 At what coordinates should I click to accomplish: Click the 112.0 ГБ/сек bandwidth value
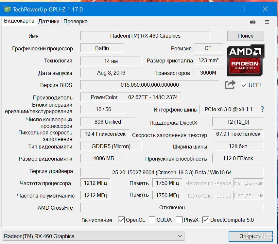tap(238, 158)
